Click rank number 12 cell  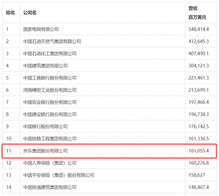pyautogui.click(x=9, y=163)
